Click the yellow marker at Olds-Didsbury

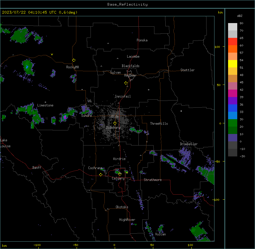(115, 123)
